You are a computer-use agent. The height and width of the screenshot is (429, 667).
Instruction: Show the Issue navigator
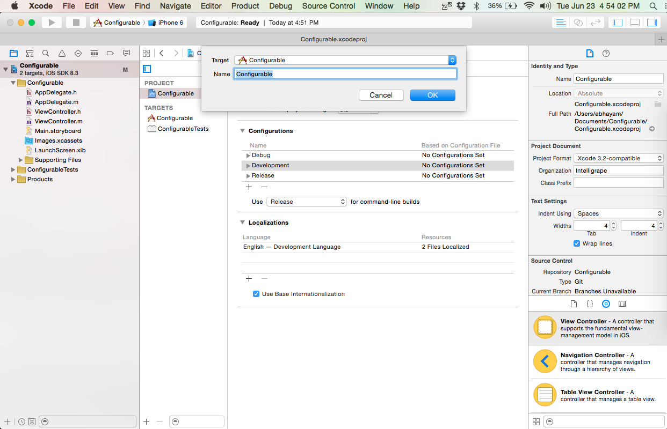pyautogui.click(x=62, y=53)
